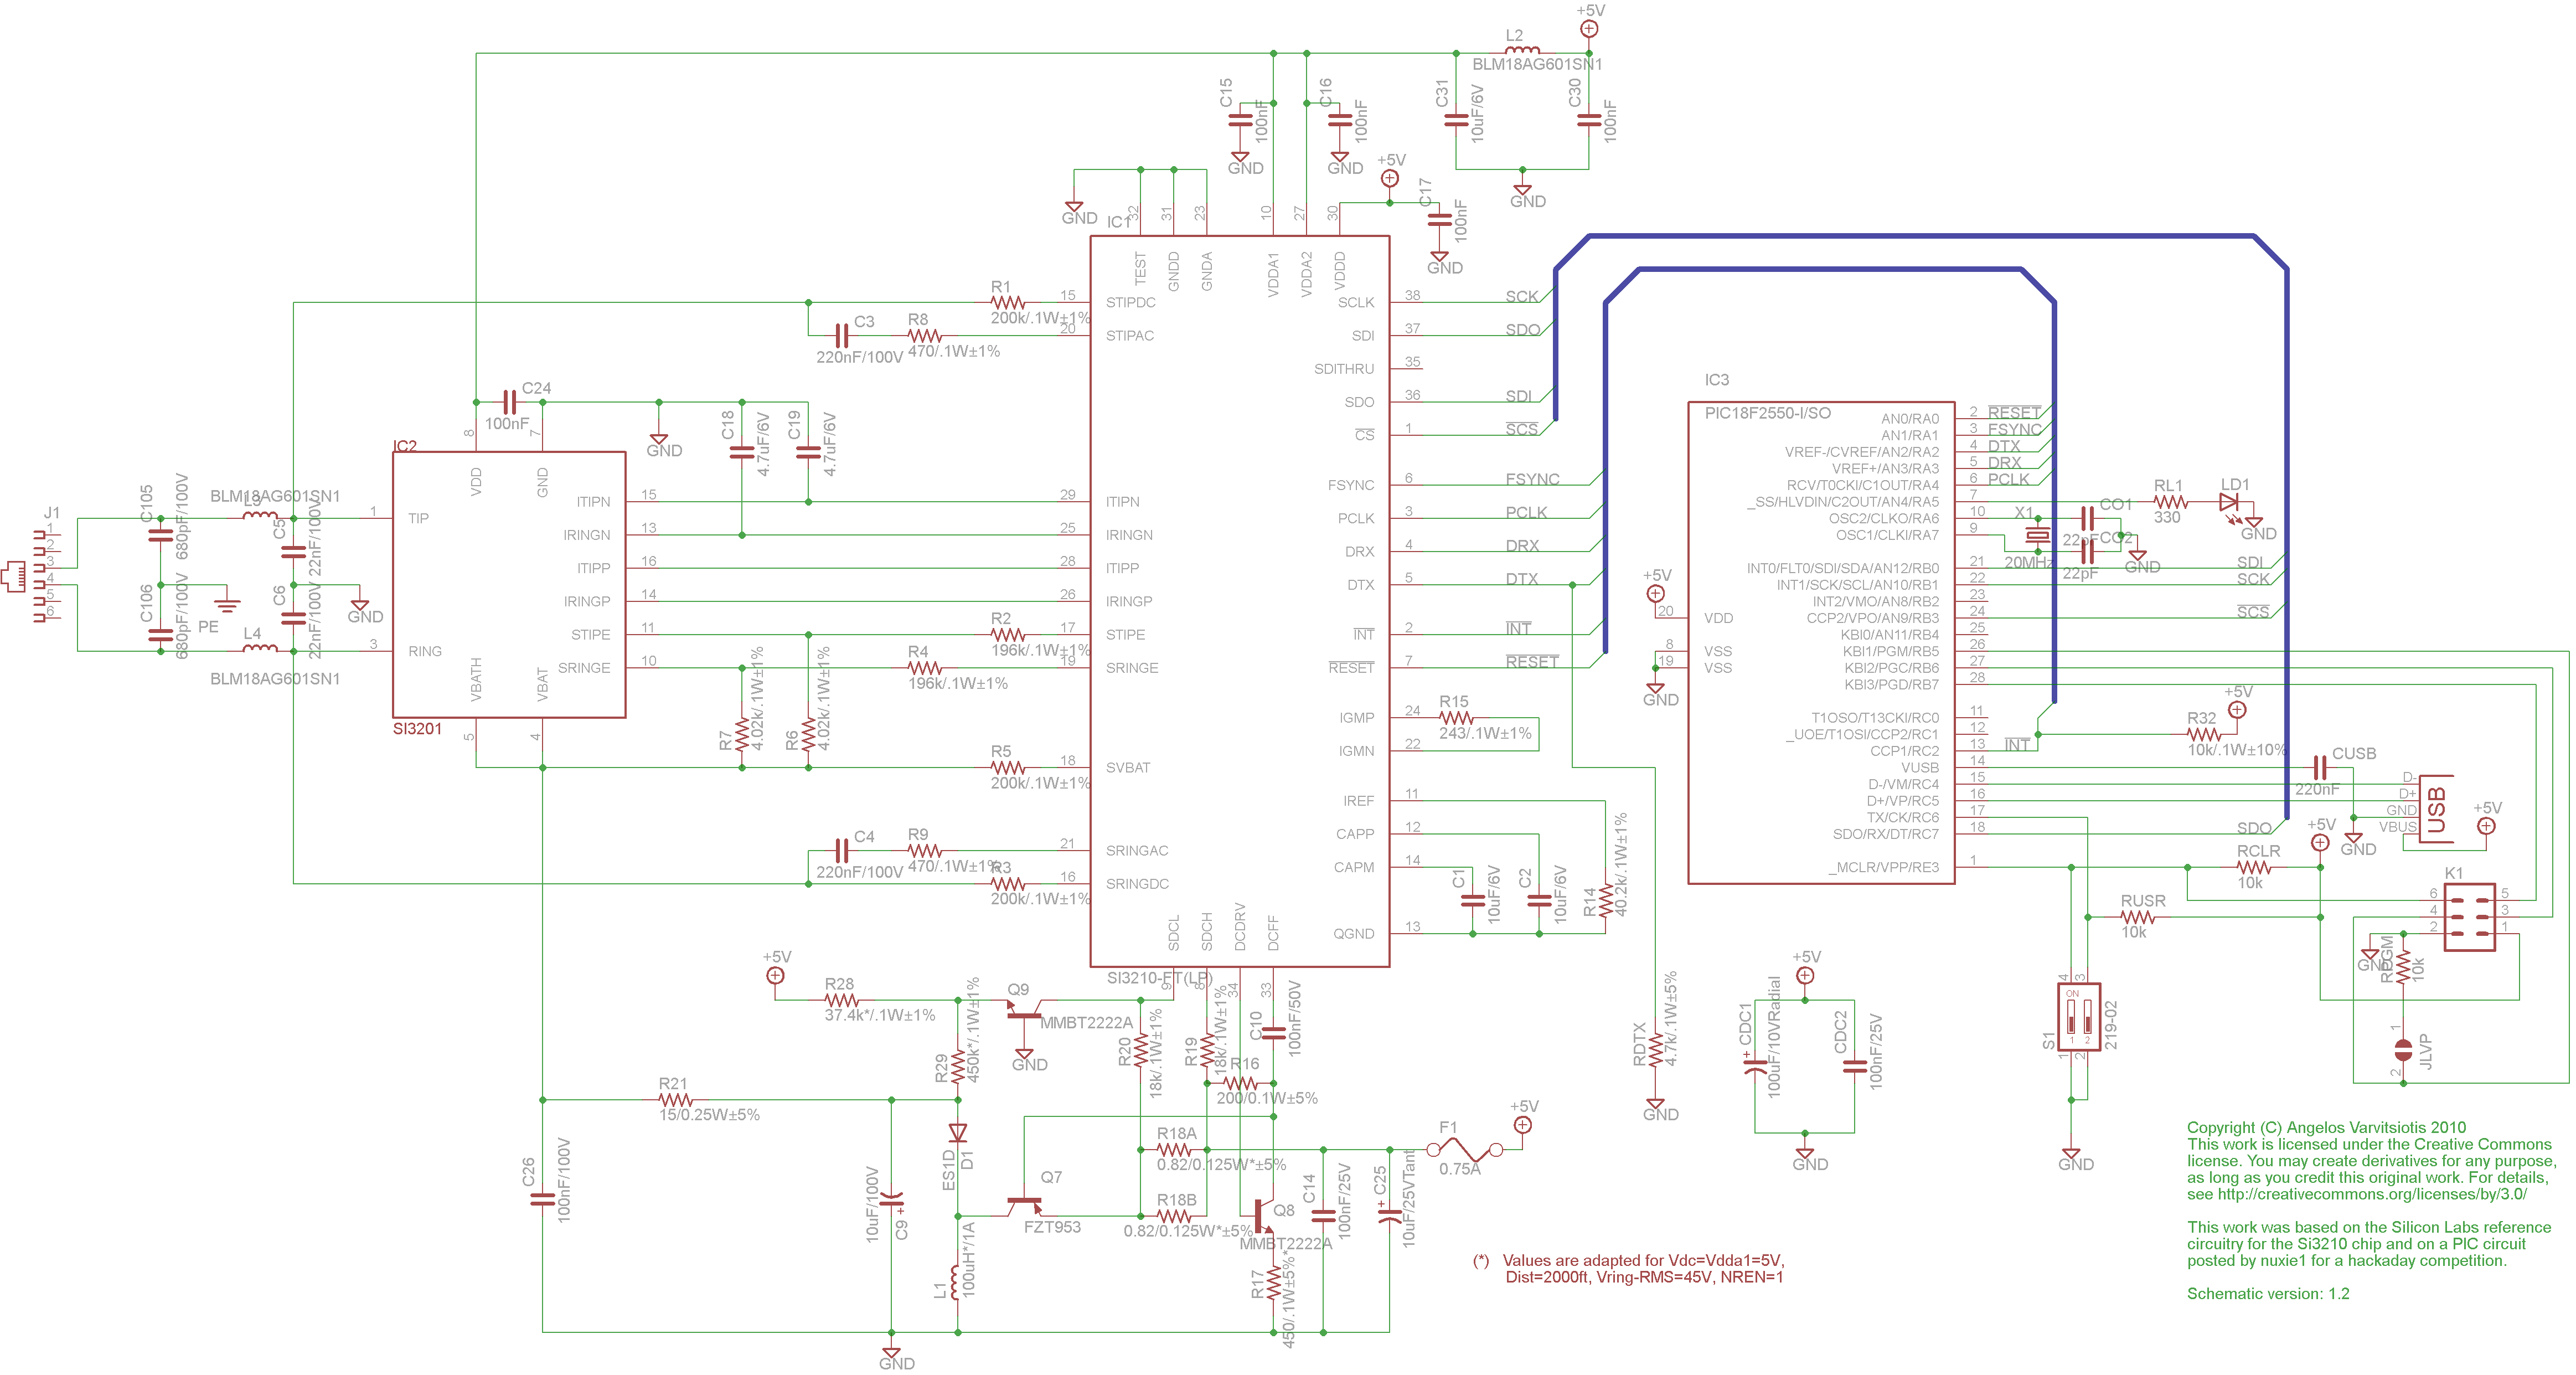Select the QGND pin label on IC1
The height and width of the screenshot is (1375, 2576).
click(x=1354, y=934)
